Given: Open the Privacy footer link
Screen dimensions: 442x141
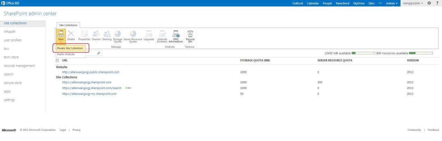Looking at the screenshot, I should 76,130.
